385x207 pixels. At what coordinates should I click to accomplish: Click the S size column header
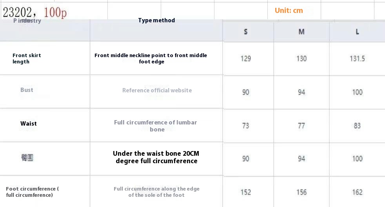[245, 32]
